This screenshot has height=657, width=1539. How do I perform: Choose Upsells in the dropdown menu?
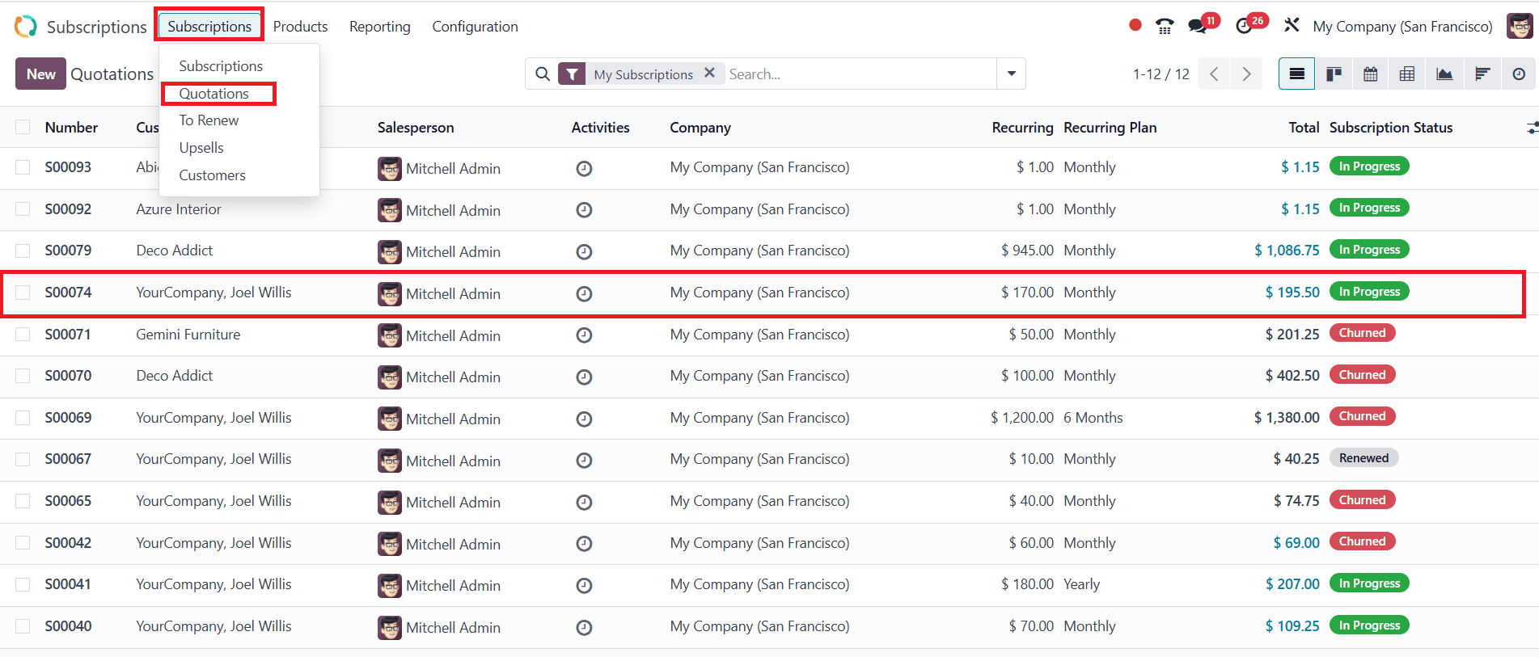pos(201,147)
